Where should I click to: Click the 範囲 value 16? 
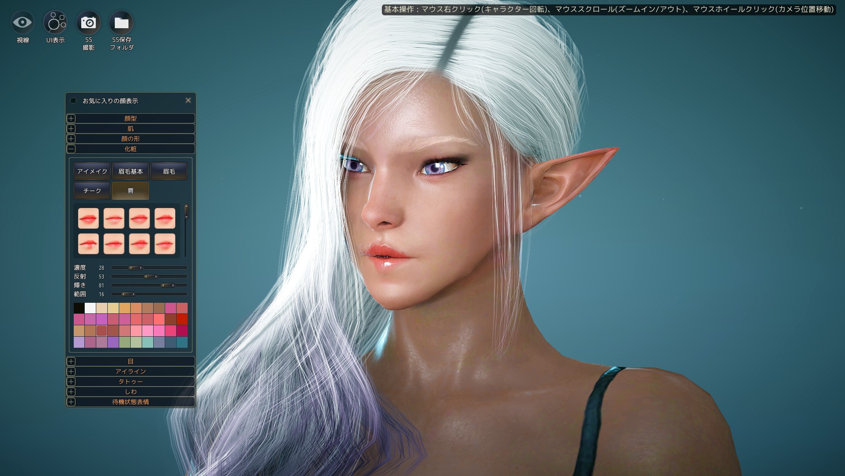[102, 294]
